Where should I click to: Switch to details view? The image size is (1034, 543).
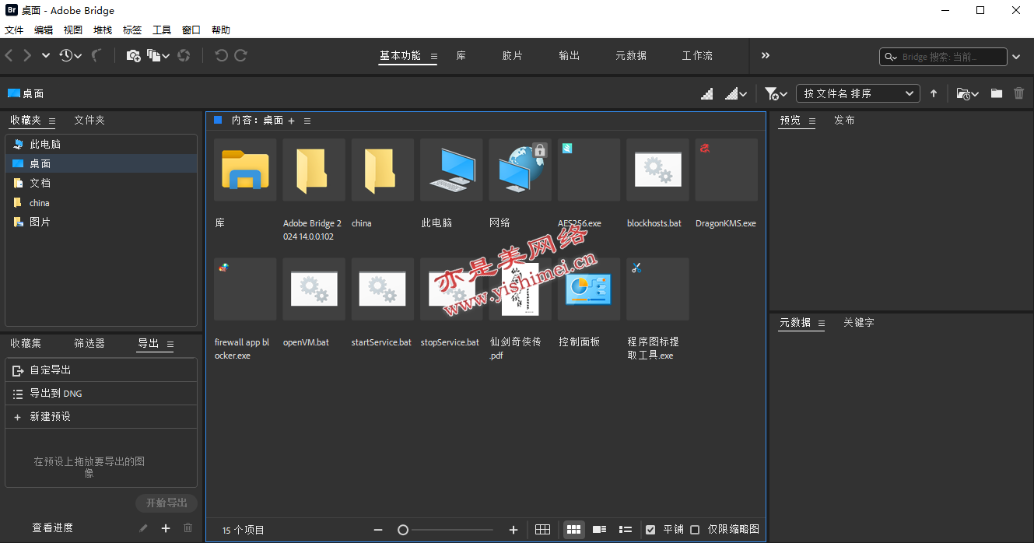(x=599, y=530)
